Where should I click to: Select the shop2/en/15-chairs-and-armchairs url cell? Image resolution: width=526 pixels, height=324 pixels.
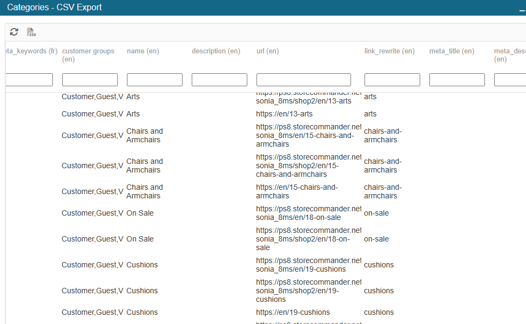point(308,166)
